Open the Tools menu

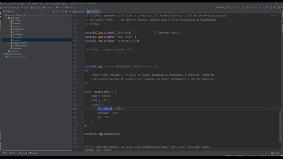[x=47, y=4]
